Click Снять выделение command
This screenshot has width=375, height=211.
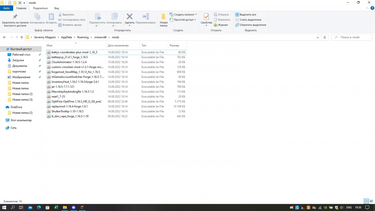pos(248,20)
